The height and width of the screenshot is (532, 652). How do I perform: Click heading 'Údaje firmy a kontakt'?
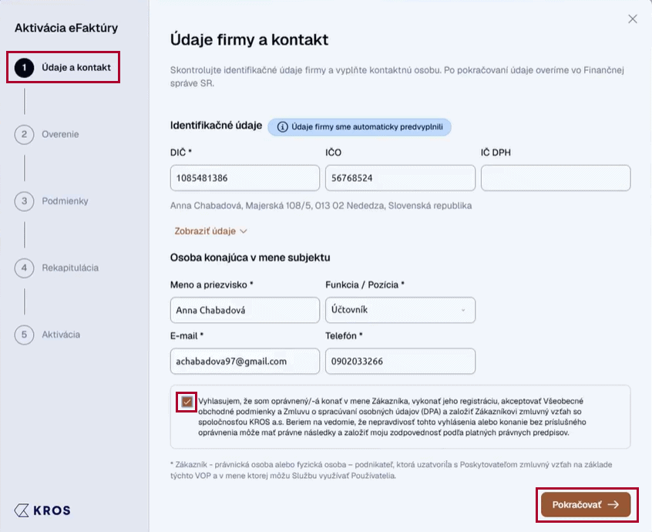249,39
